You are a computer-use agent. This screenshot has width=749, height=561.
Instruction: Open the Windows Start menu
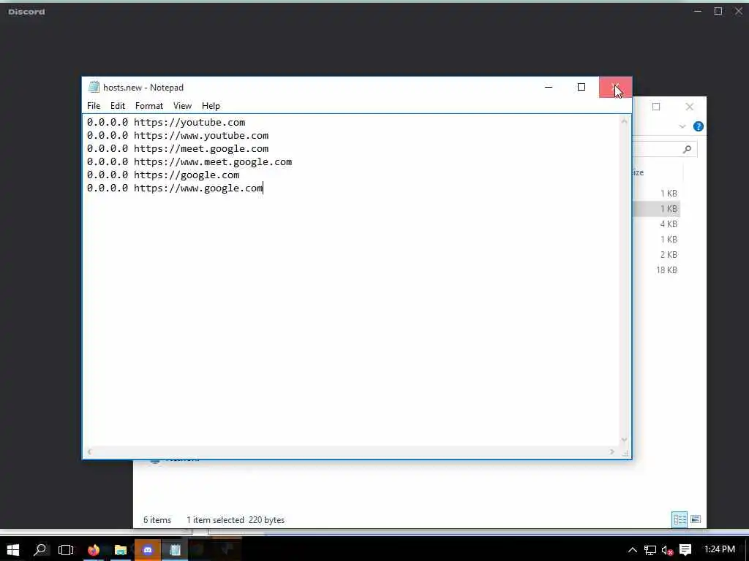13,549
